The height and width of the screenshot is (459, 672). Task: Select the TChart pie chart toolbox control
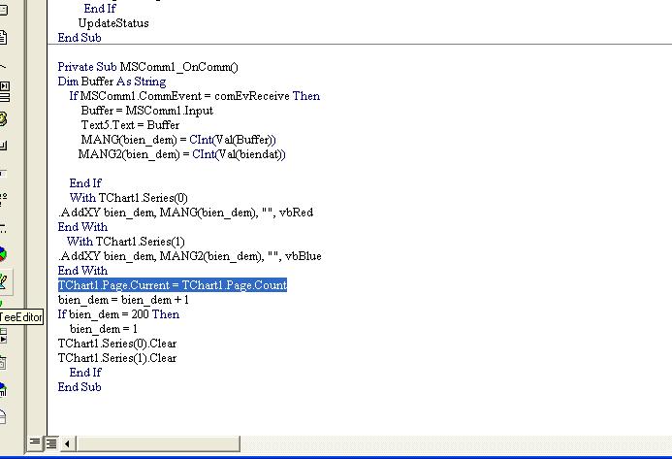[x=3, y=254]
